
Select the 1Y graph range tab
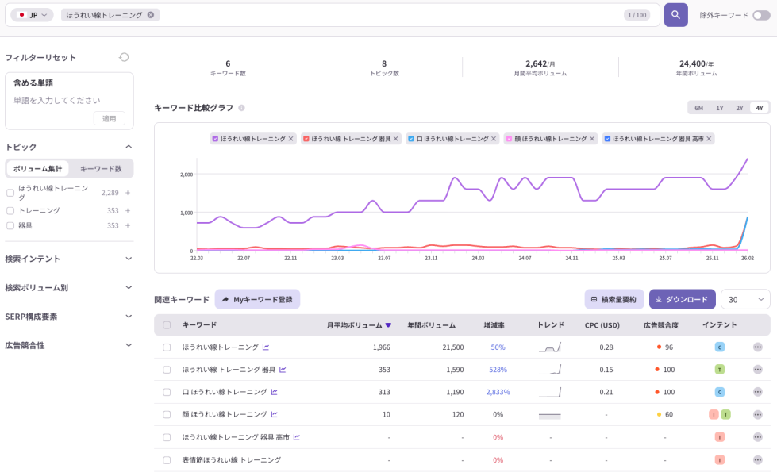point(719,108)
